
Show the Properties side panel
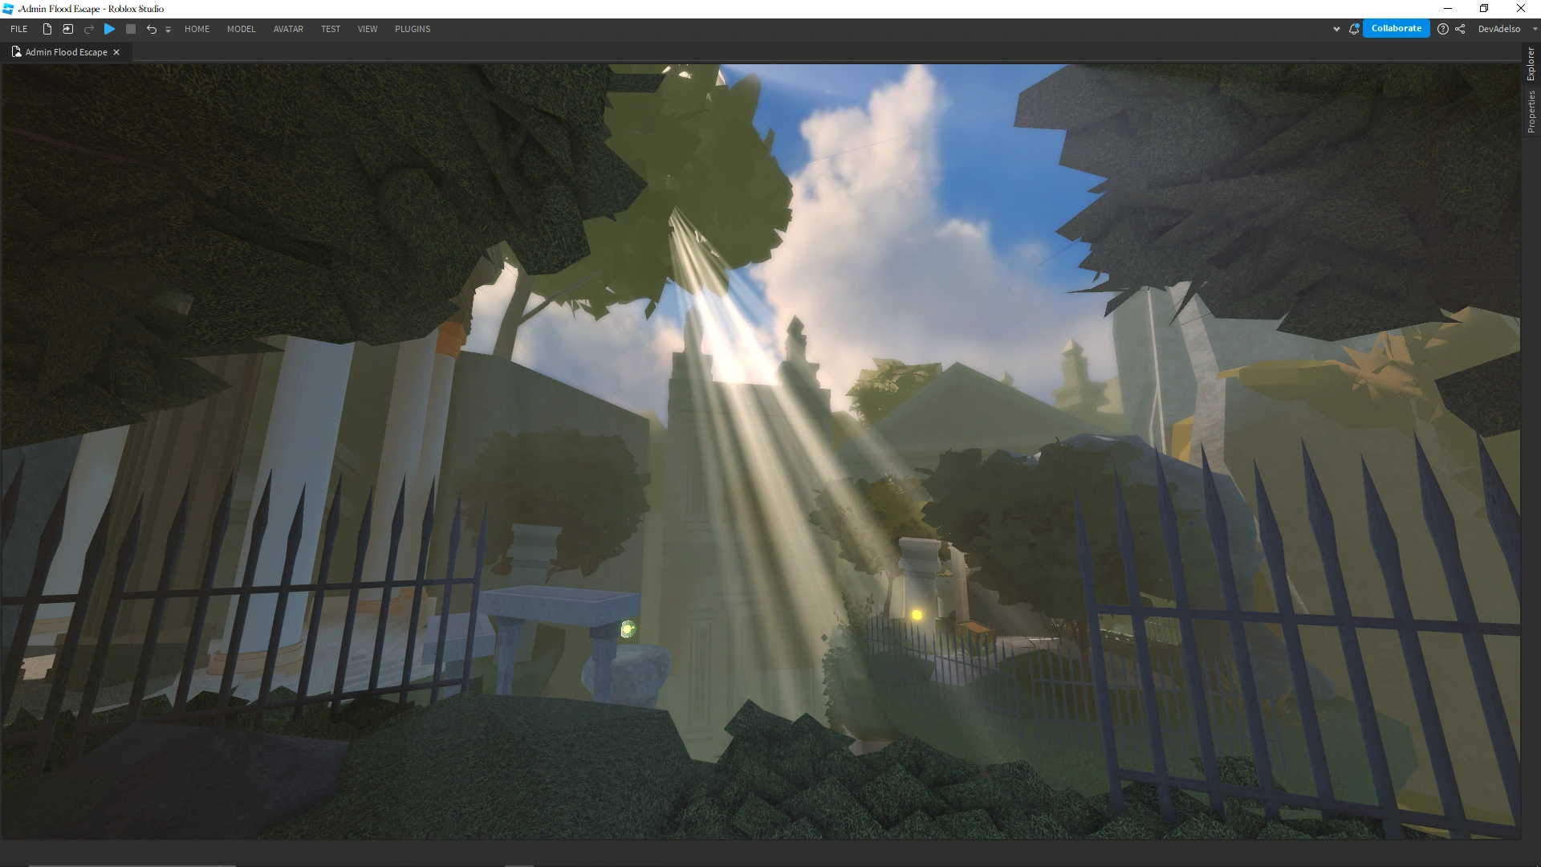(x=1531, y=112)
